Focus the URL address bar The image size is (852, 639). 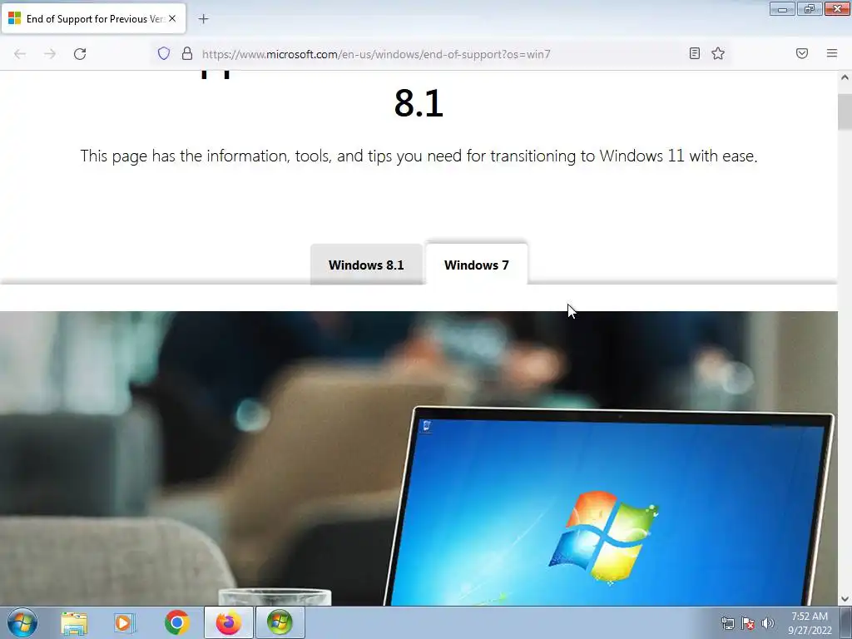pos(440,54)
